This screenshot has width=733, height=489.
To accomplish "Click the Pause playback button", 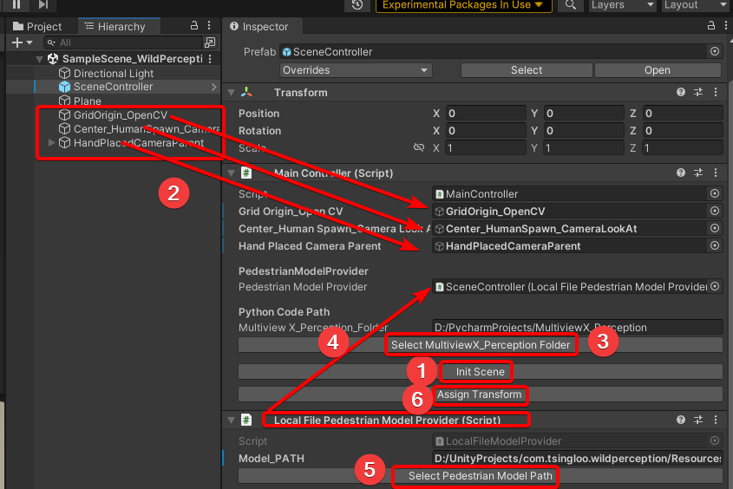I will point(16,4).
